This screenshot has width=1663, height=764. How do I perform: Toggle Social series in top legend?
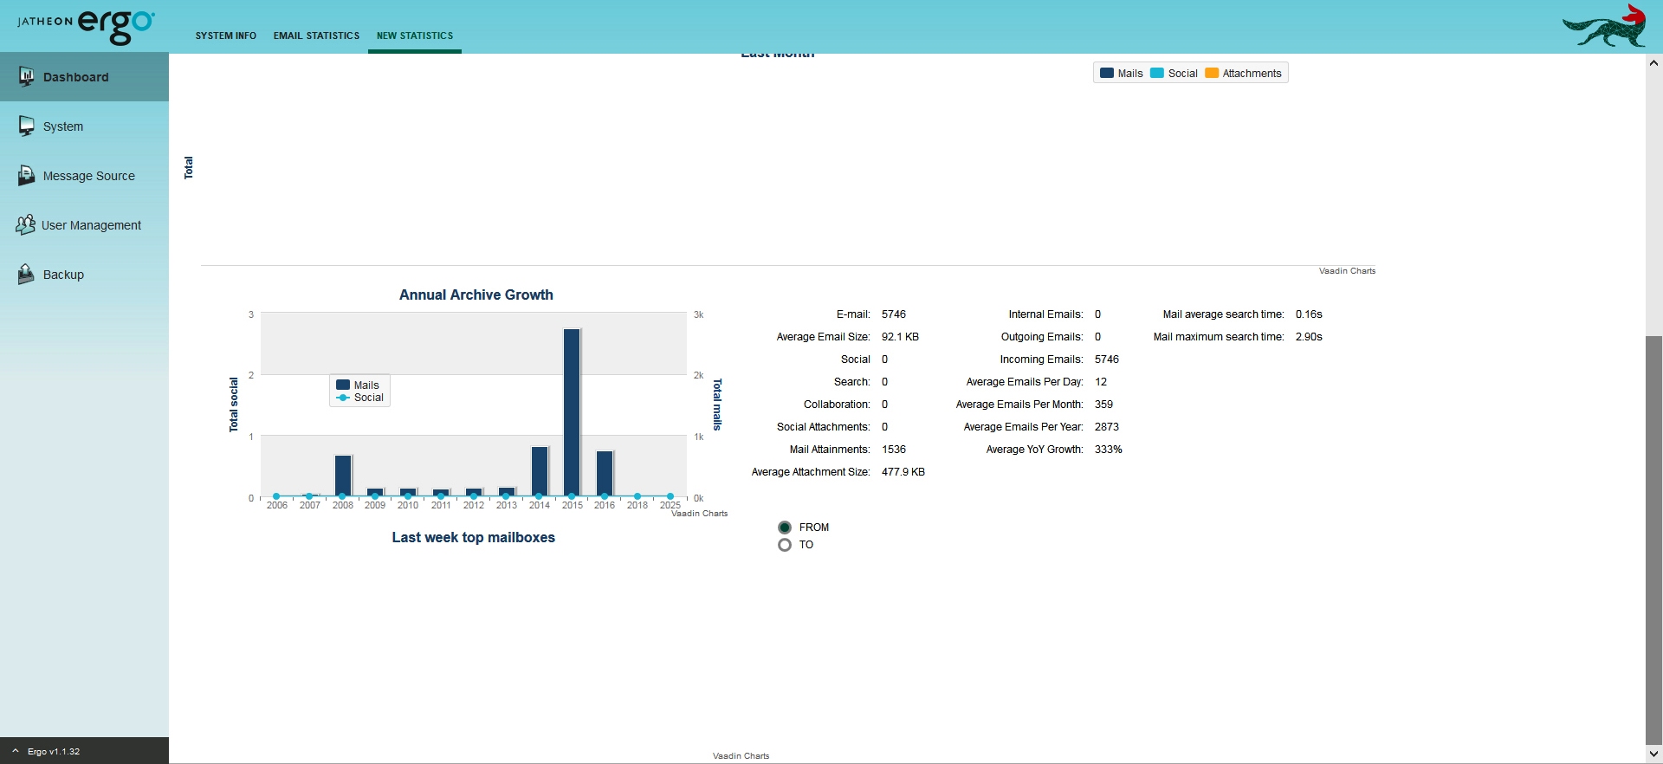point(1174,74)
